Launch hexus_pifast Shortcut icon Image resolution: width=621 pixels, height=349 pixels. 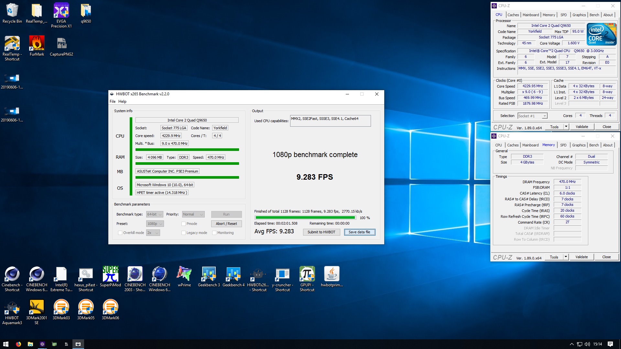pyautogui.click(x=86, y=279)
